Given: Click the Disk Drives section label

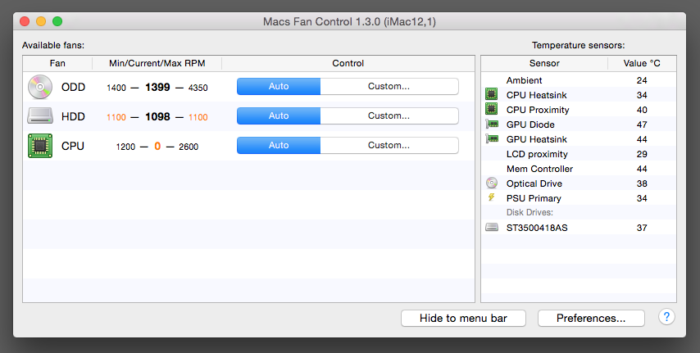Looking at the screenshot, I should pos(530,212).
